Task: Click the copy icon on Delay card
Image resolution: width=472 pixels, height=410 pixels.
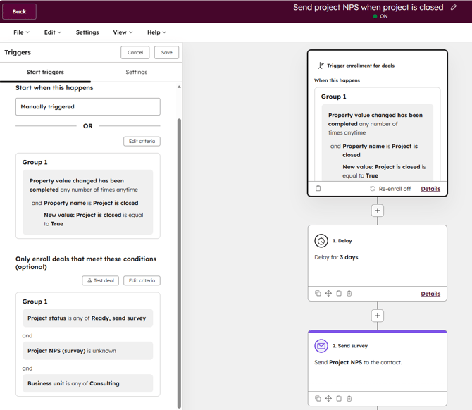Action: [318, 294]
